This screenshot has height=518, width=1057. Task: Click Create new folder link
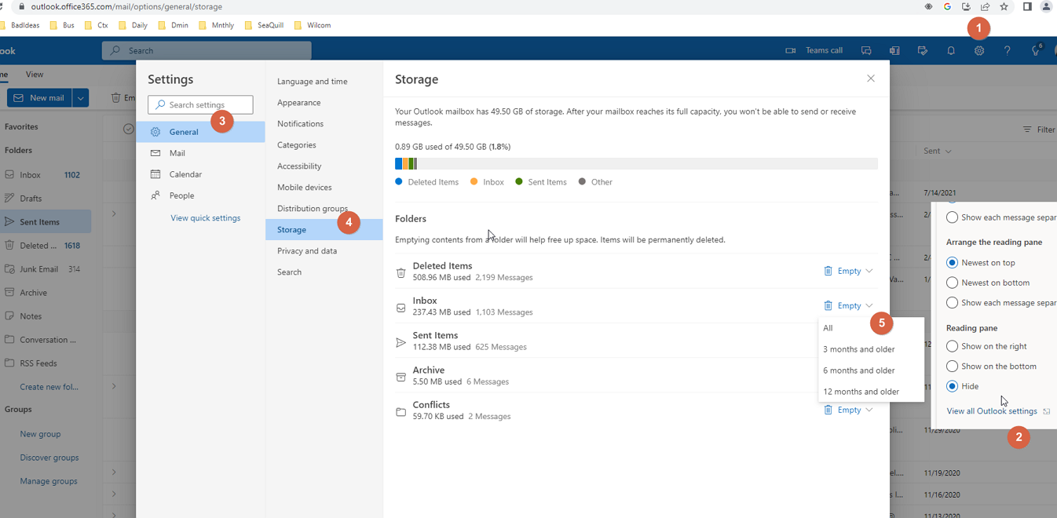[48, 387]
